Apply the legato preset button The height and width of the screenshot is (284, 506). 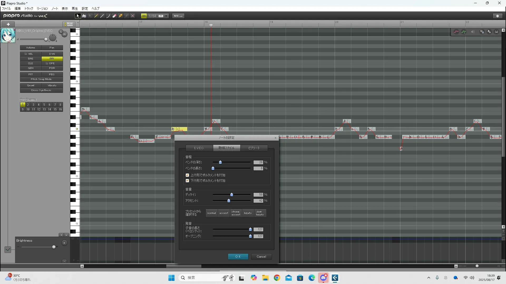pos(248,213)
